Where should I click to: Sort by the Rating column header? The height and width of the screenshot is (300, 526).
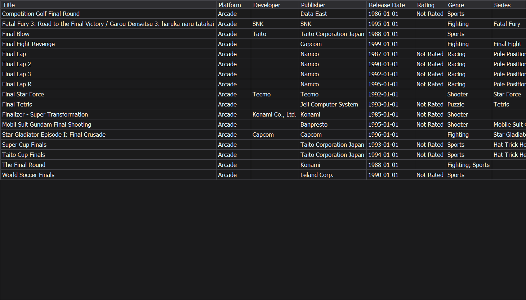click(x=430, y=5)
